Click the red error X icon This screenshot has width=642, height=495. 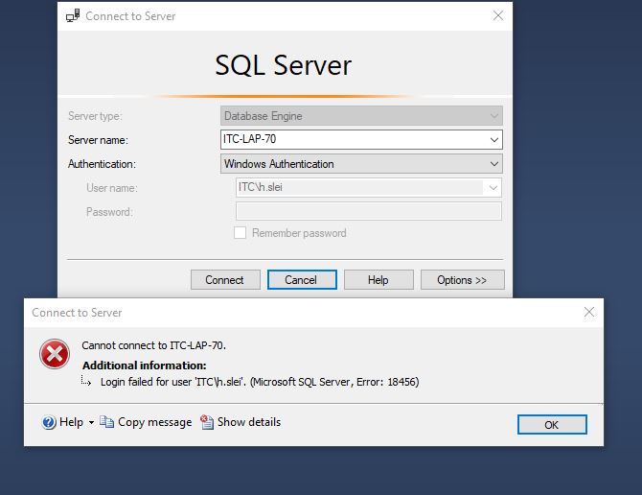(x=55, y=354)
